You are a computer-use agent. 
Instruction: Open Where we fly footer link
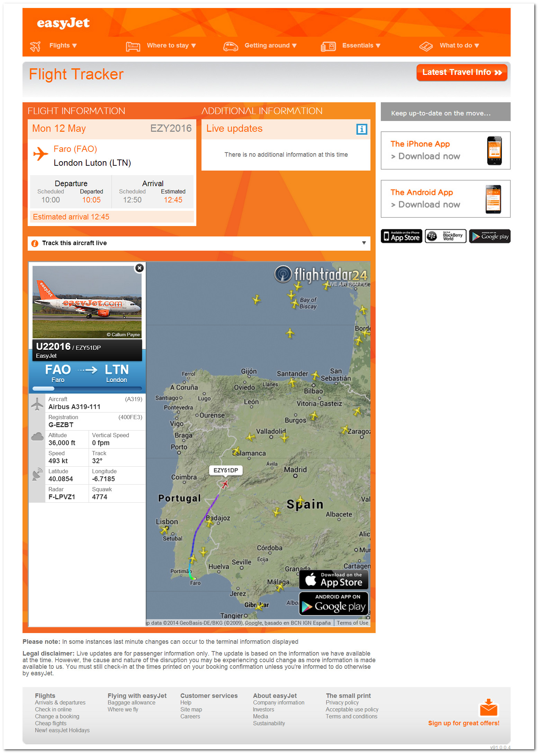[123, 709]
